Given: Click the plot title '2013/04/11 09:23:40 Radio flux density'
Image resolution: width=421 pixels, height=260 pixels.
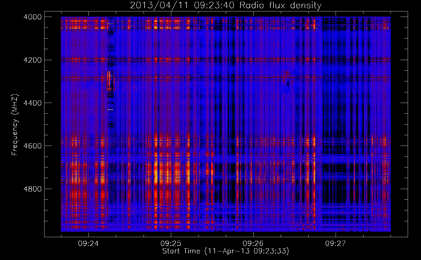Looking at the screenshot, I should pyautogui.click(x=226, y=5).
